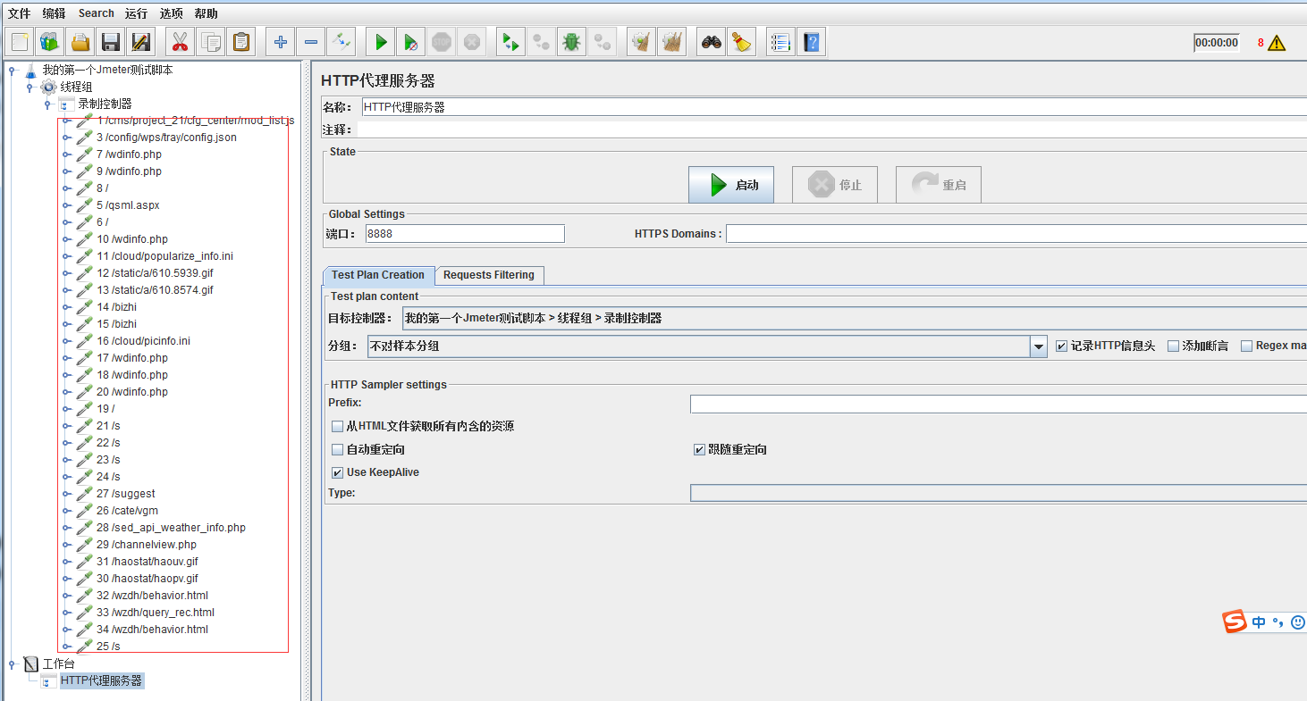Open the Search menu
1307x701 pixels.
[96, 13]
